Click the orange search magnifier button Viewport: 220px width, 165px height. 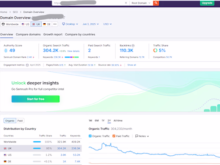tap(156, 3)
